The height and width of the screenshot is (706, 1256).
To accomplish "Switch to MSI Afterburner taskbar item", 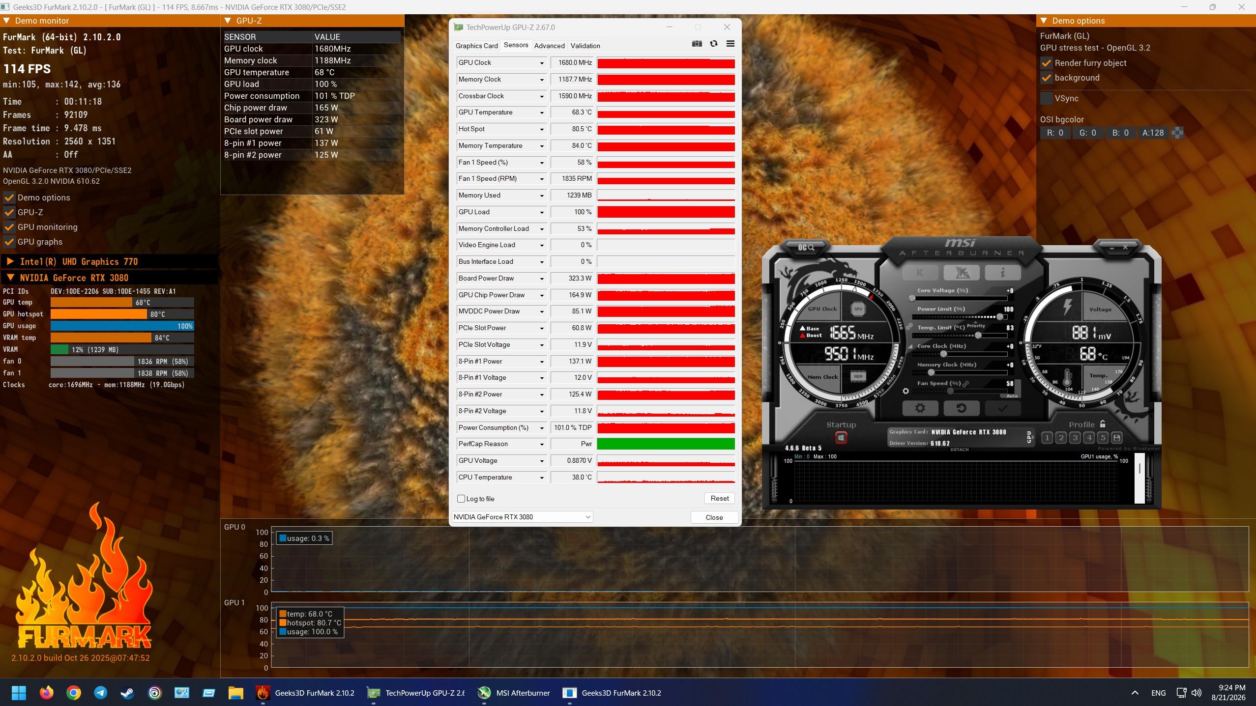I will coord(514,693).
